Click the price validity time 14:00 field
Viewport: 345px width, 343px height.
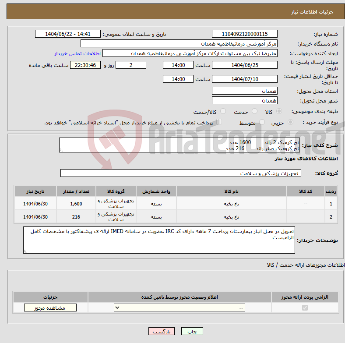tap(178, 79)
